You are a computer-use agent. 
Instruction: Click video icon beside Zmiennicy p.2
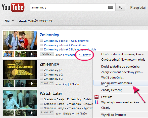pyautogui.click(x=41, y=74)
